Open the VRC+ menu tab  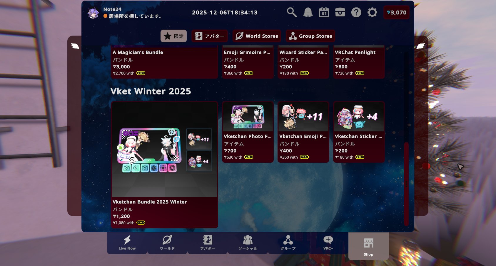click(x=328, y=243)
